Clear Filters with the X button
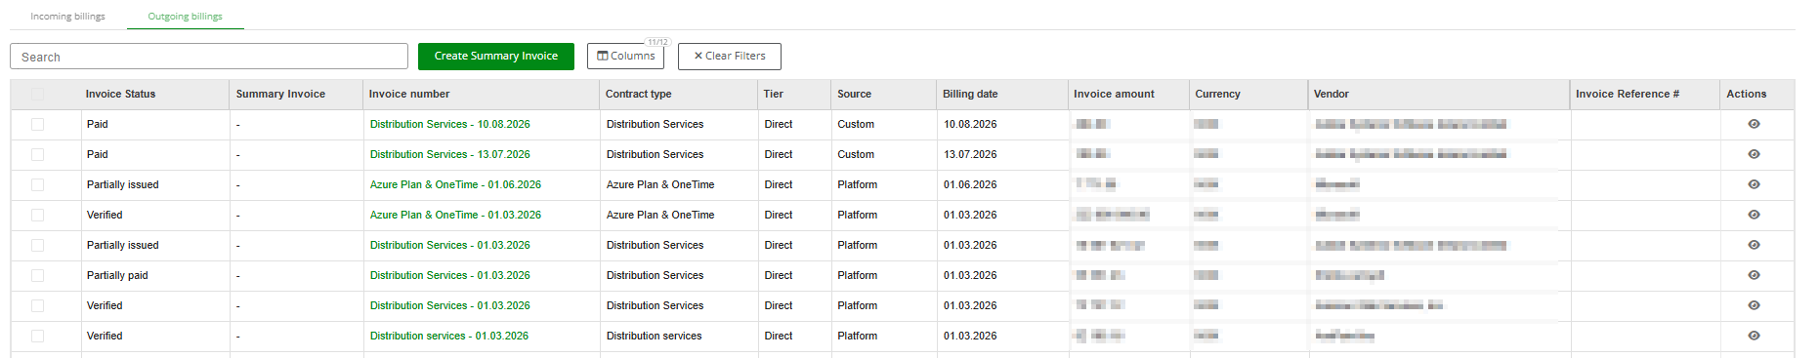Screen dimensions: 1819x358 (730, 57)
